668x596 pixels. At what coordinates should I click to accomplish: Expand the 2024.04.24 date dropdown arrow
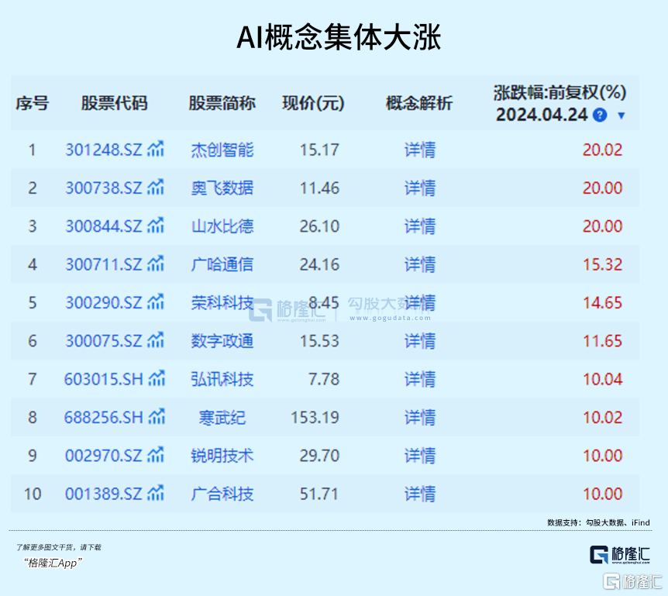(x=621, y=115)
